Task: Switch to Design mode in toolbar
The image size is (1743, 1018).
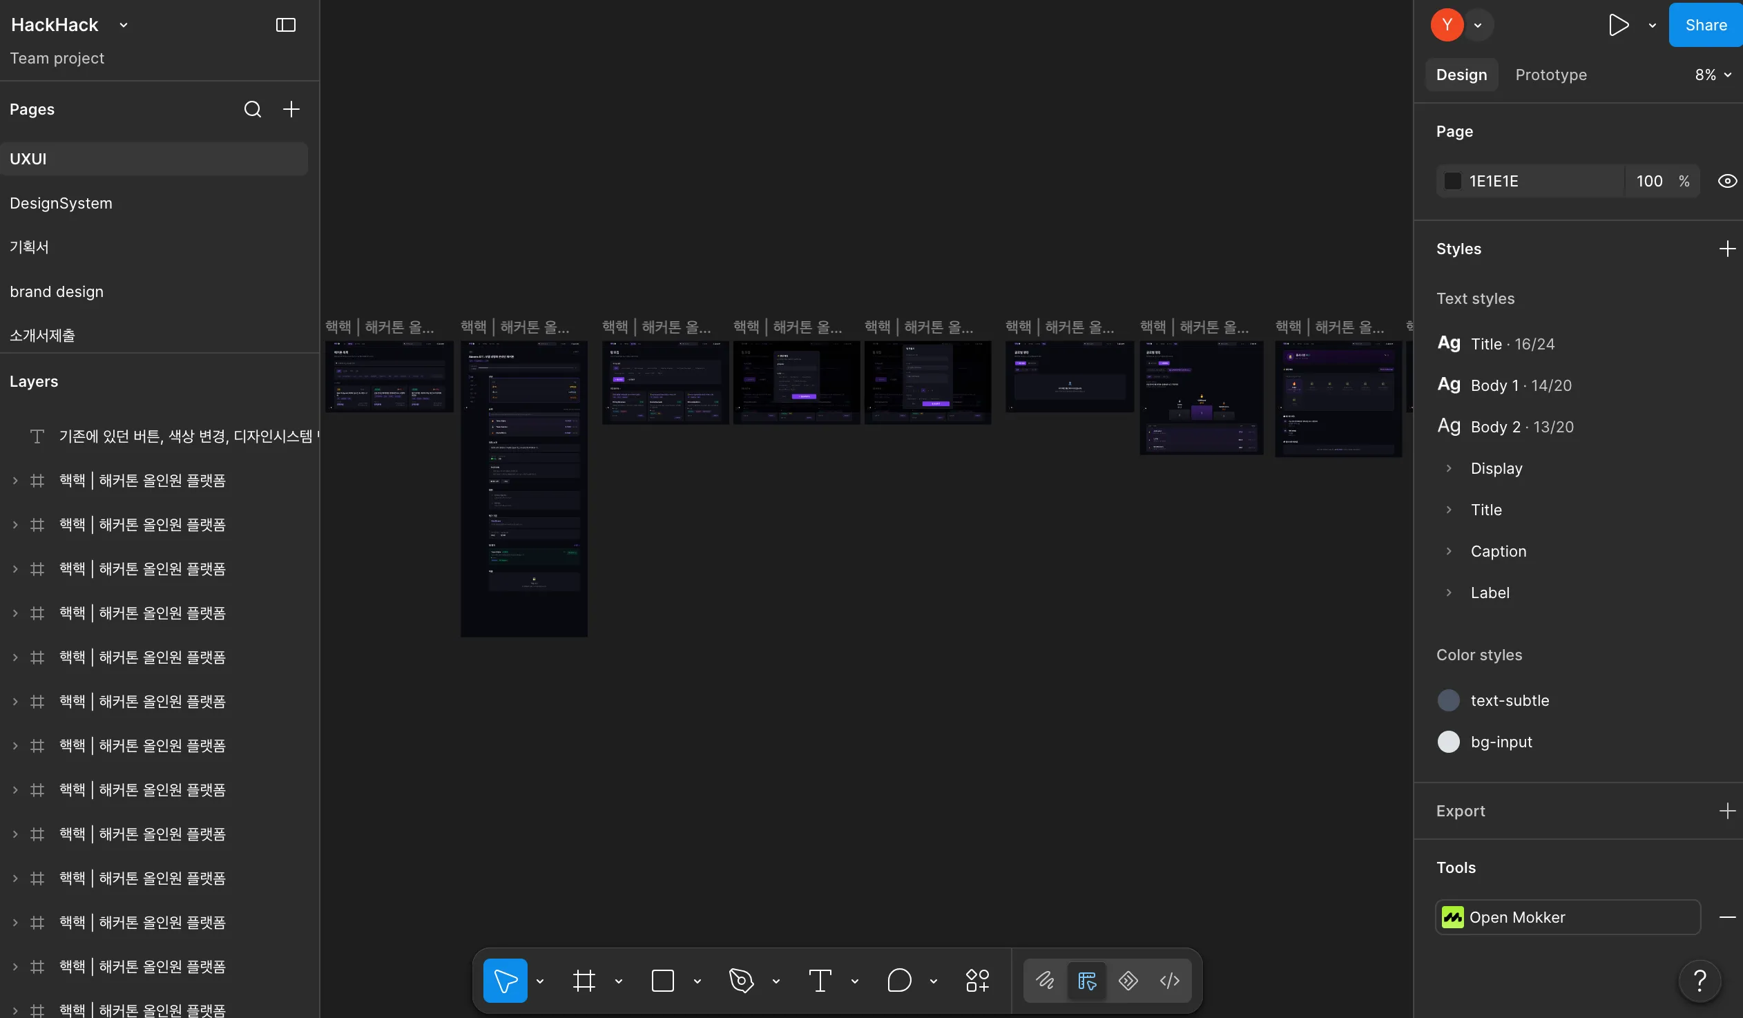Action: click(x=1086, y=980)
